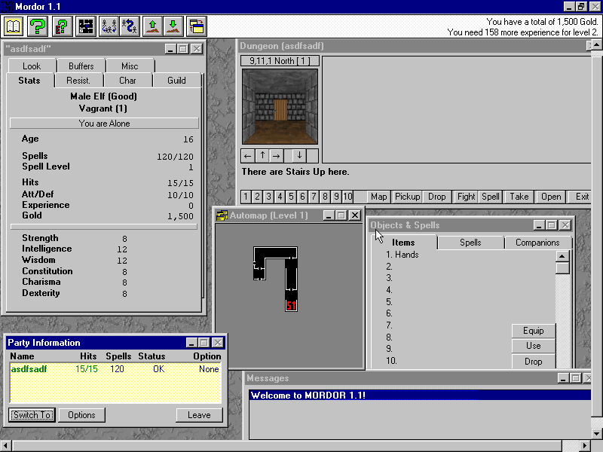Click the Leave button in Party Information
This screenshot has height=452, width=603.
199,415
